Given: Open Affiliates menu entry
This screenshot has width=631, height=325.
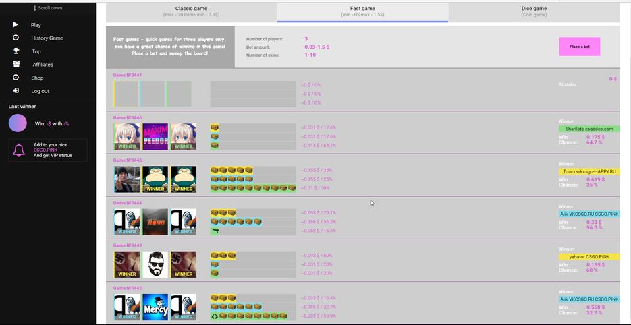Looking at the screenshot, I should point(43,64).
